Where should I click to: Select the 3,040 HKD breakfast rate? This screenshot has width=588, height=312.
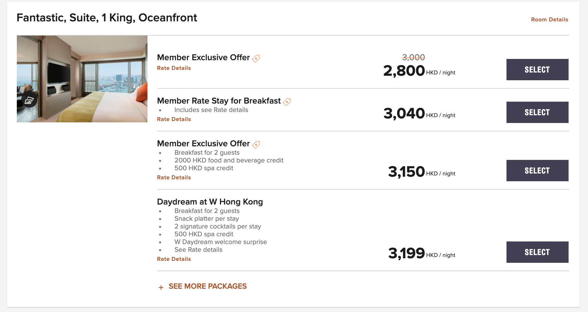click(x=537, y=112)
